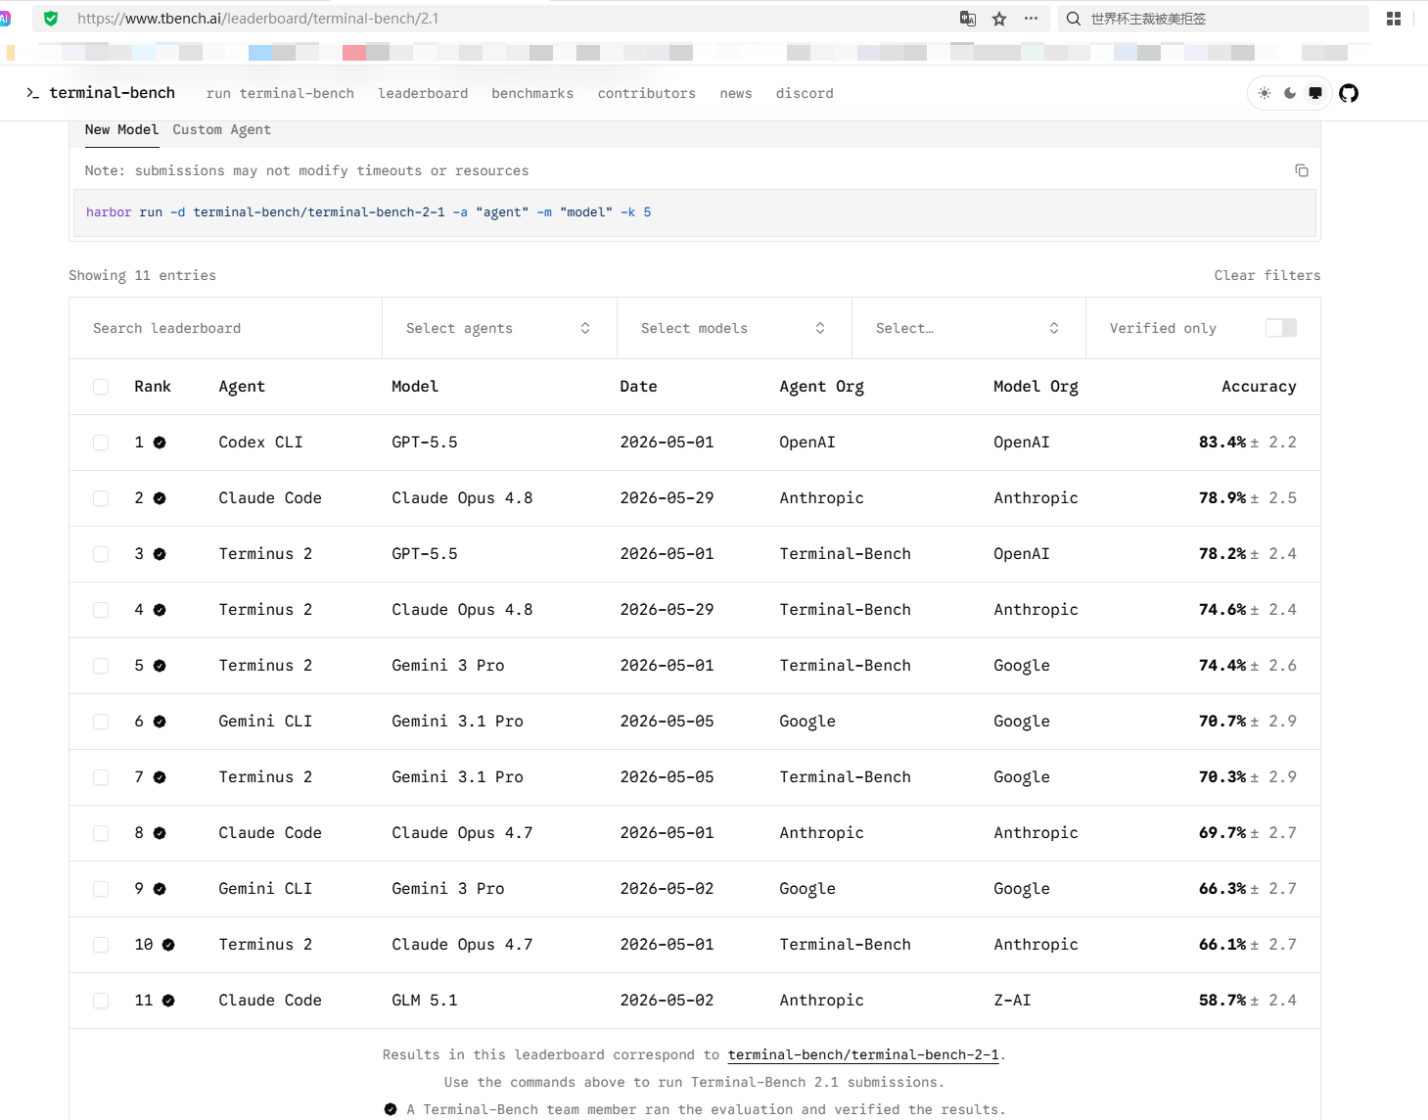This screenshot has height=1120, width=1428.
Task: Click the verified badge on rank 6
Action: [160, 722]
